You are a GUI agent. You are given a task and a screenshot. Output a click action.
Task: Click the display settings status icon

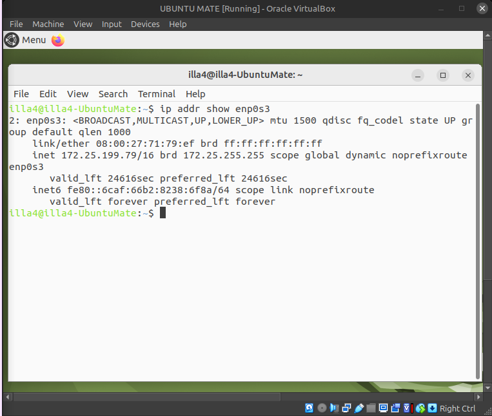pos(383,408)
